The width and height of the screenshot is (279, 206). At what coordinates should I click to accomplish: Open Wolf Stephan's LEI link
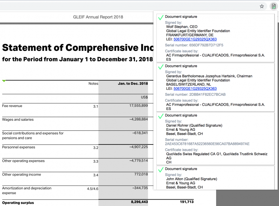[195, 39]
